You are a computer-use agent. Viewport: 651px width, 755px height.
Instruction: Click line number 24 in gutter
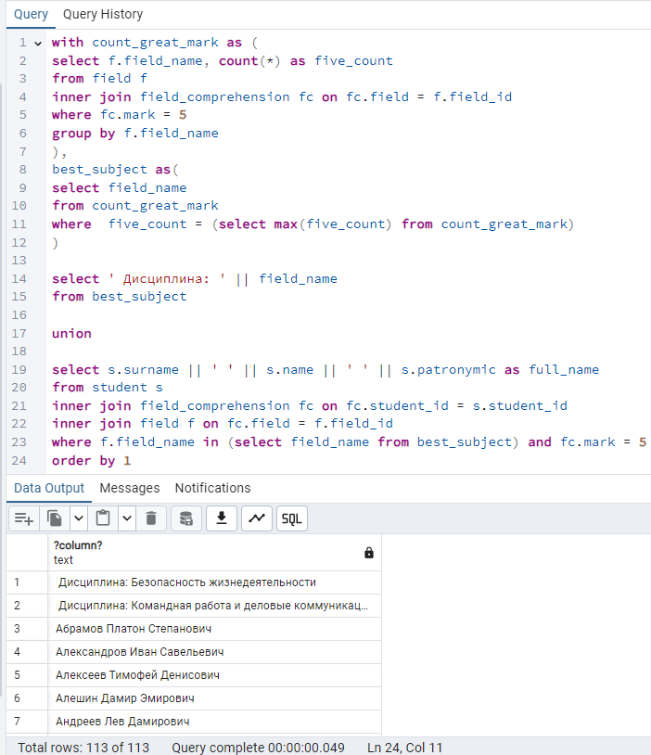pyautogui.click(x=19, y=461)
